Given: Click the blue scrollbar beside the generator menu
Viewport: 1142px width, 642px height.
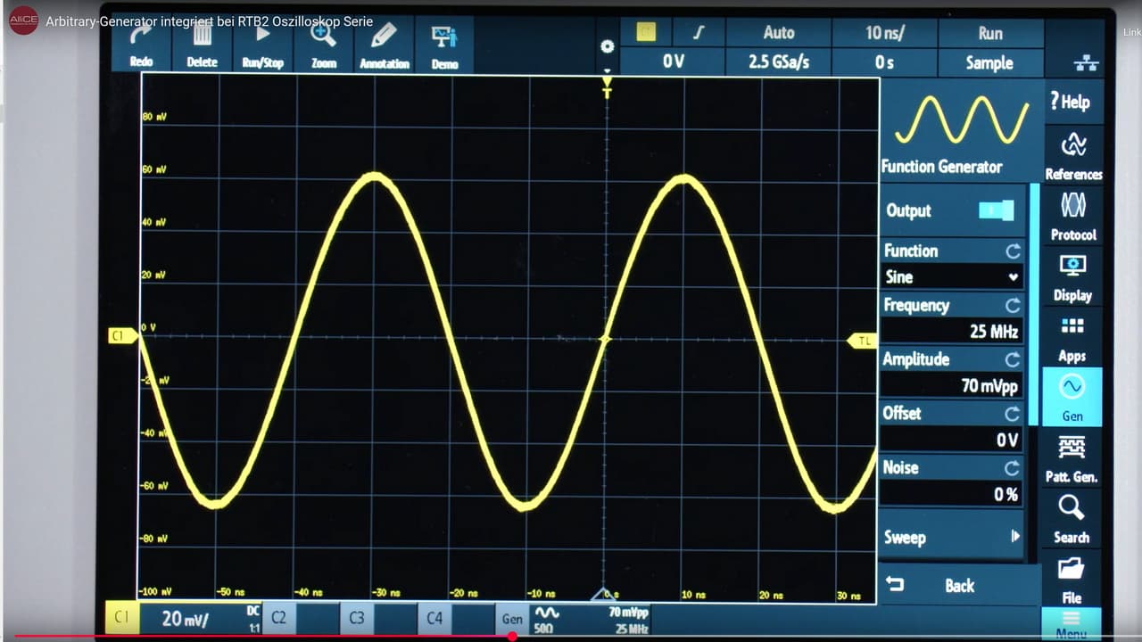Looking at the screenshot, I should tap(1035, 304).
